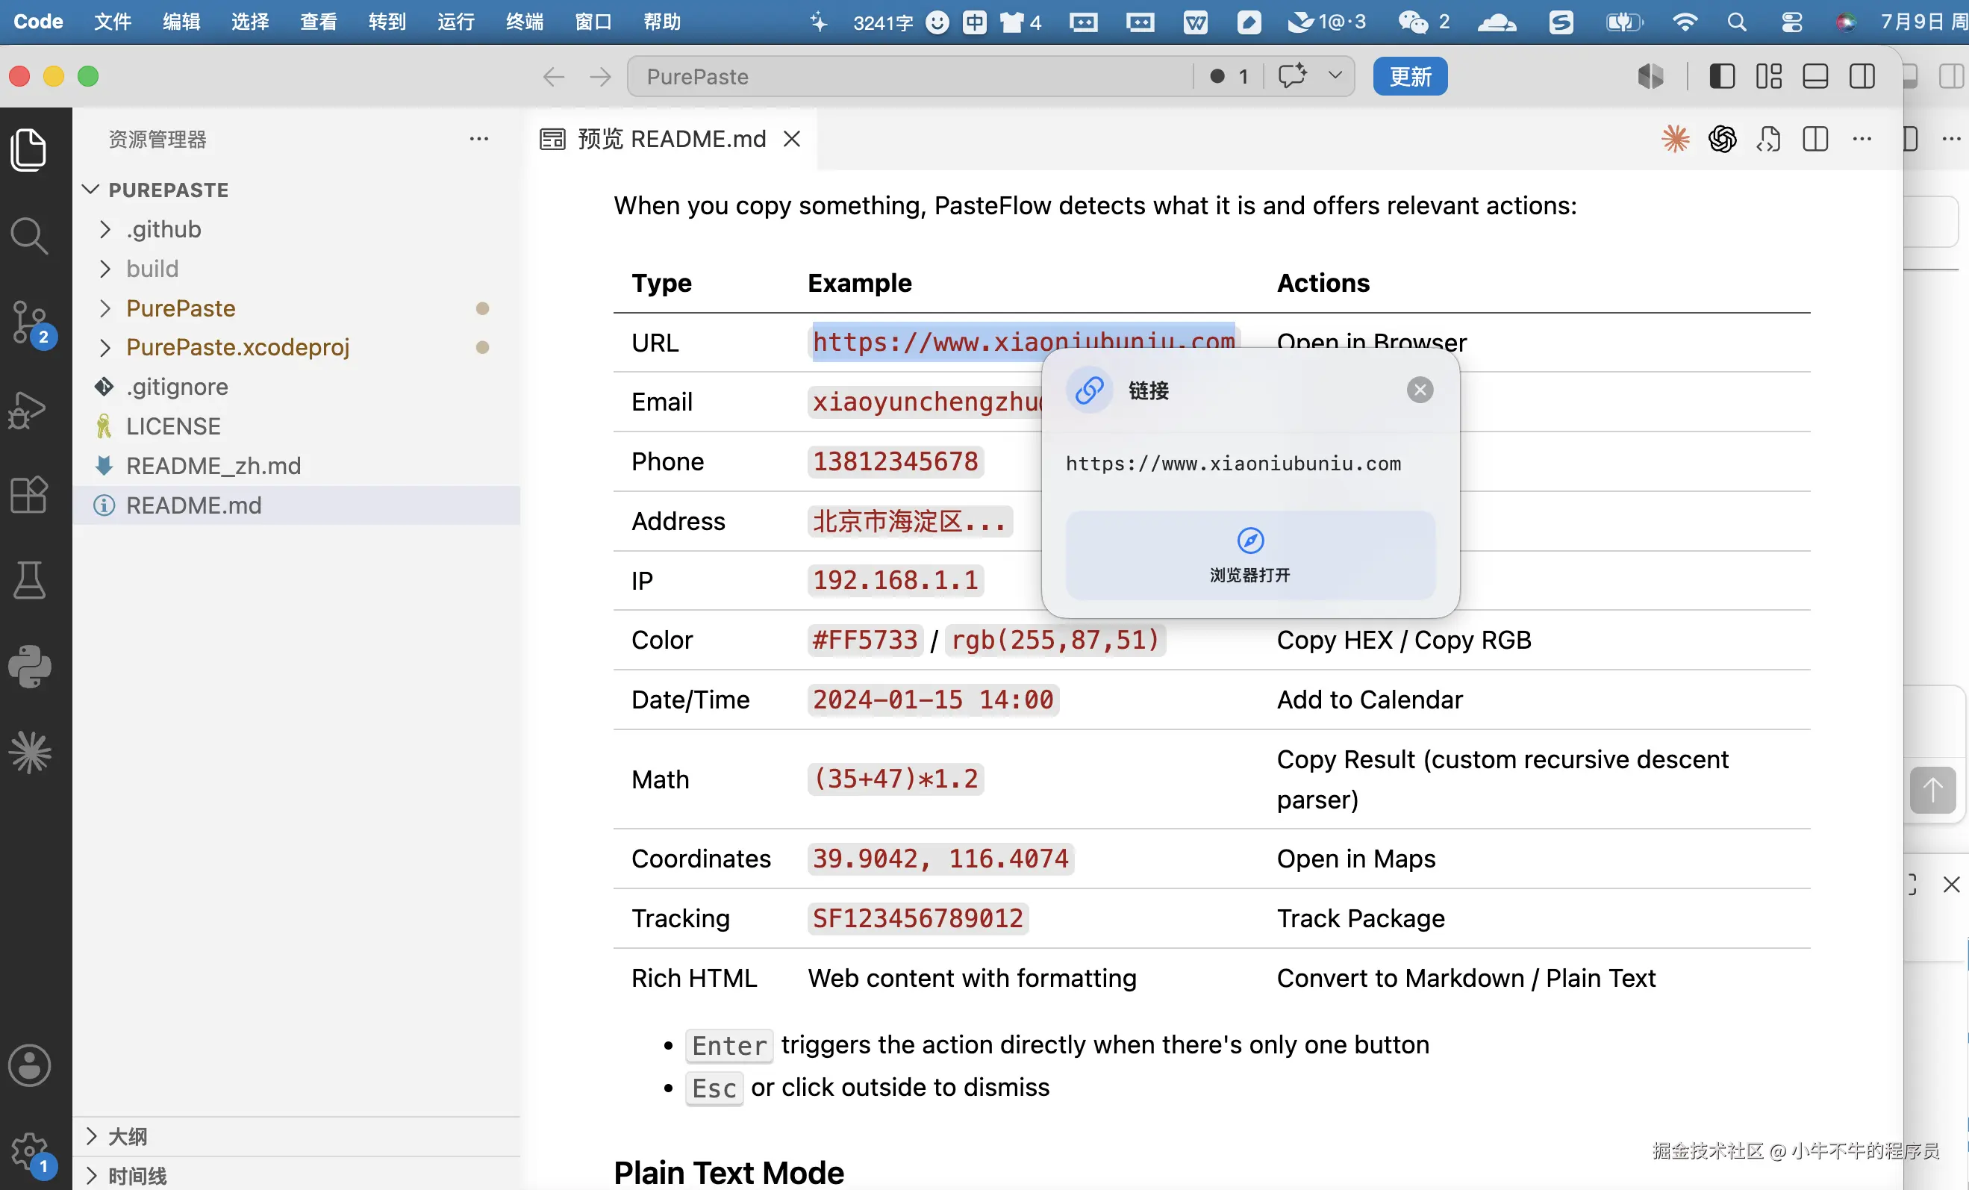Screen dimensions: 1969x1190
Task: Open the Search view in activity bar
Action: point(30,236)
